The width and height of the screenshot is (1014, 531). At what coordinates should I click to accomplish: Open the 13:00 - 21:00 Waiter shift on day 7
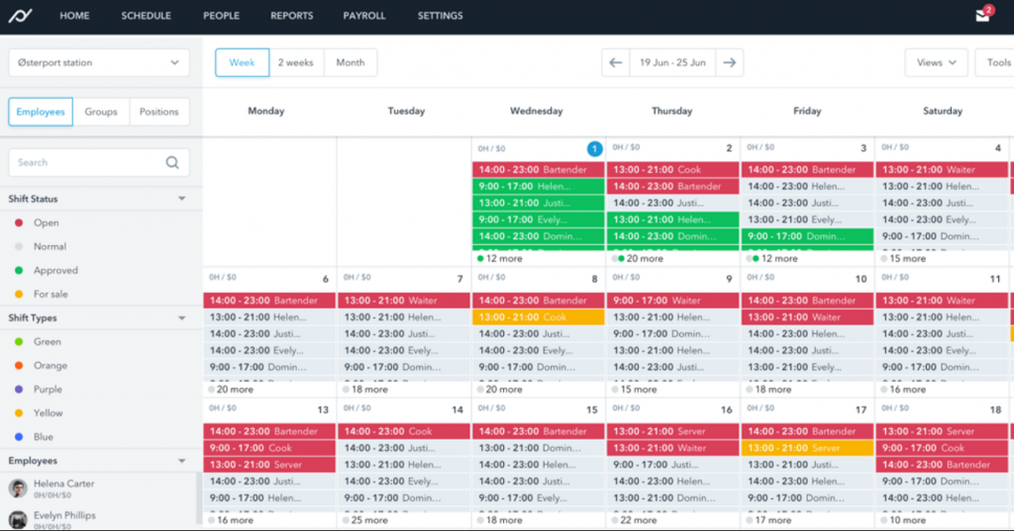pos(404,301)
